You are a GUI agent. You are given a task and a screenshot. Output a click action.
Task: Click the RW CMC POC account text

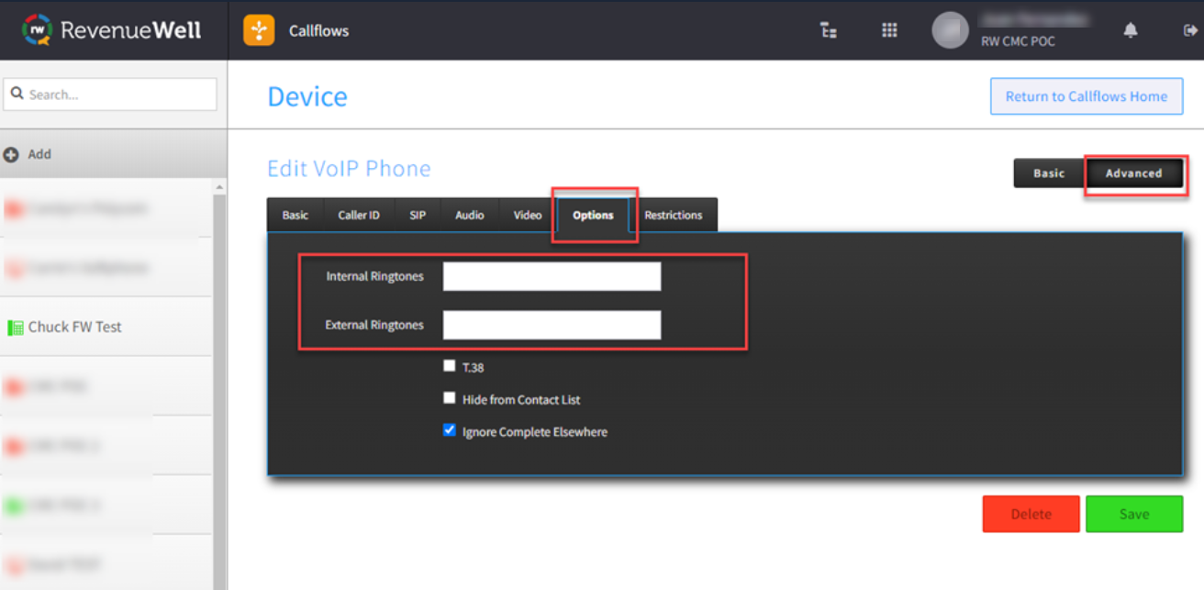[1018, 41]
